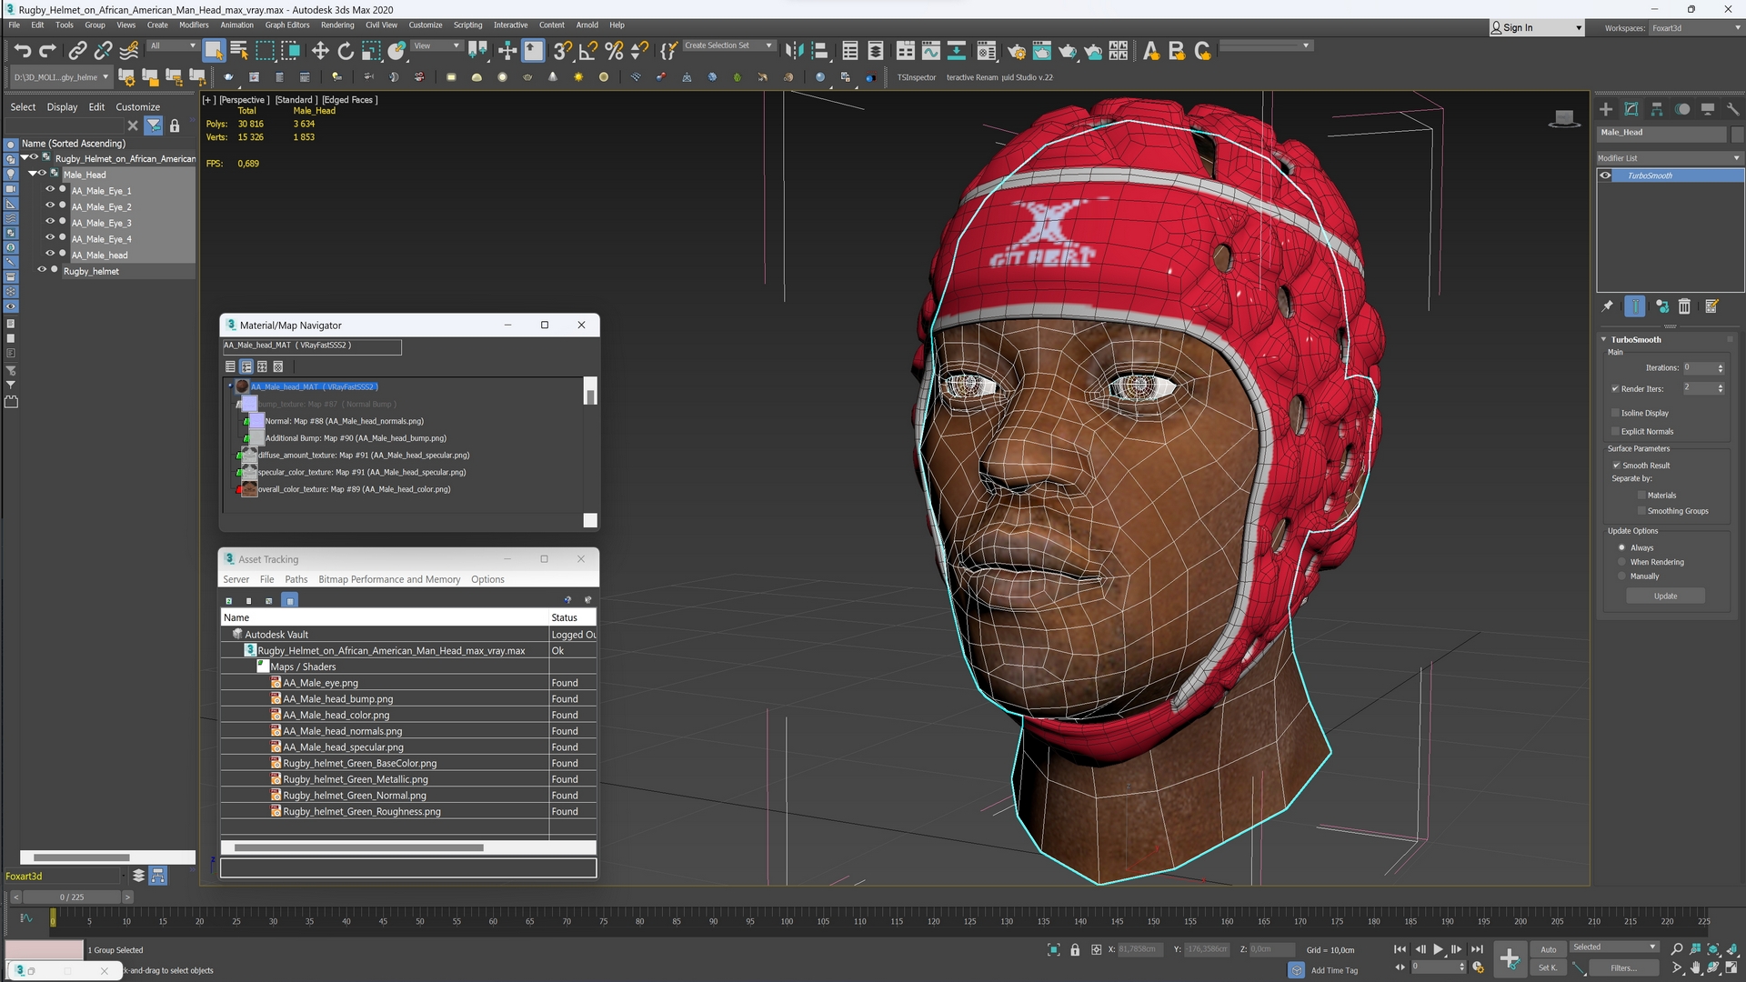
Task: Open the Rendering menu
Action: pyautogui.click(x=337, y=25)
